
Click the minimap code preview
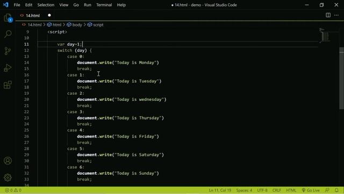click(325, 36)
